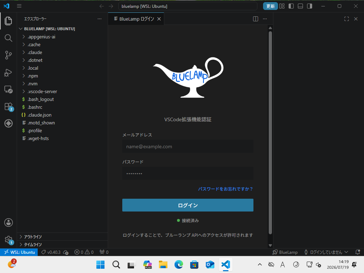The width and height of the screenshot is (364, 273).
Task: Open the Run and Debug view
Action: (x=9, y=73)
